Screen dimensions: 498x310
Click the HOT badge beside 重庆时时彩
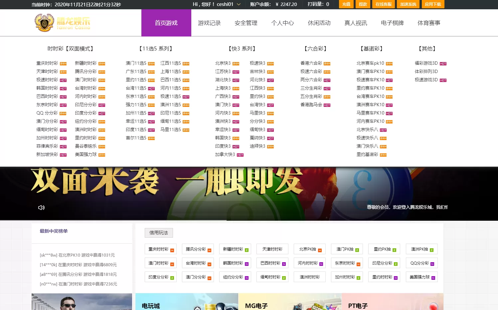pyautogui.click(x=64, y=63)
